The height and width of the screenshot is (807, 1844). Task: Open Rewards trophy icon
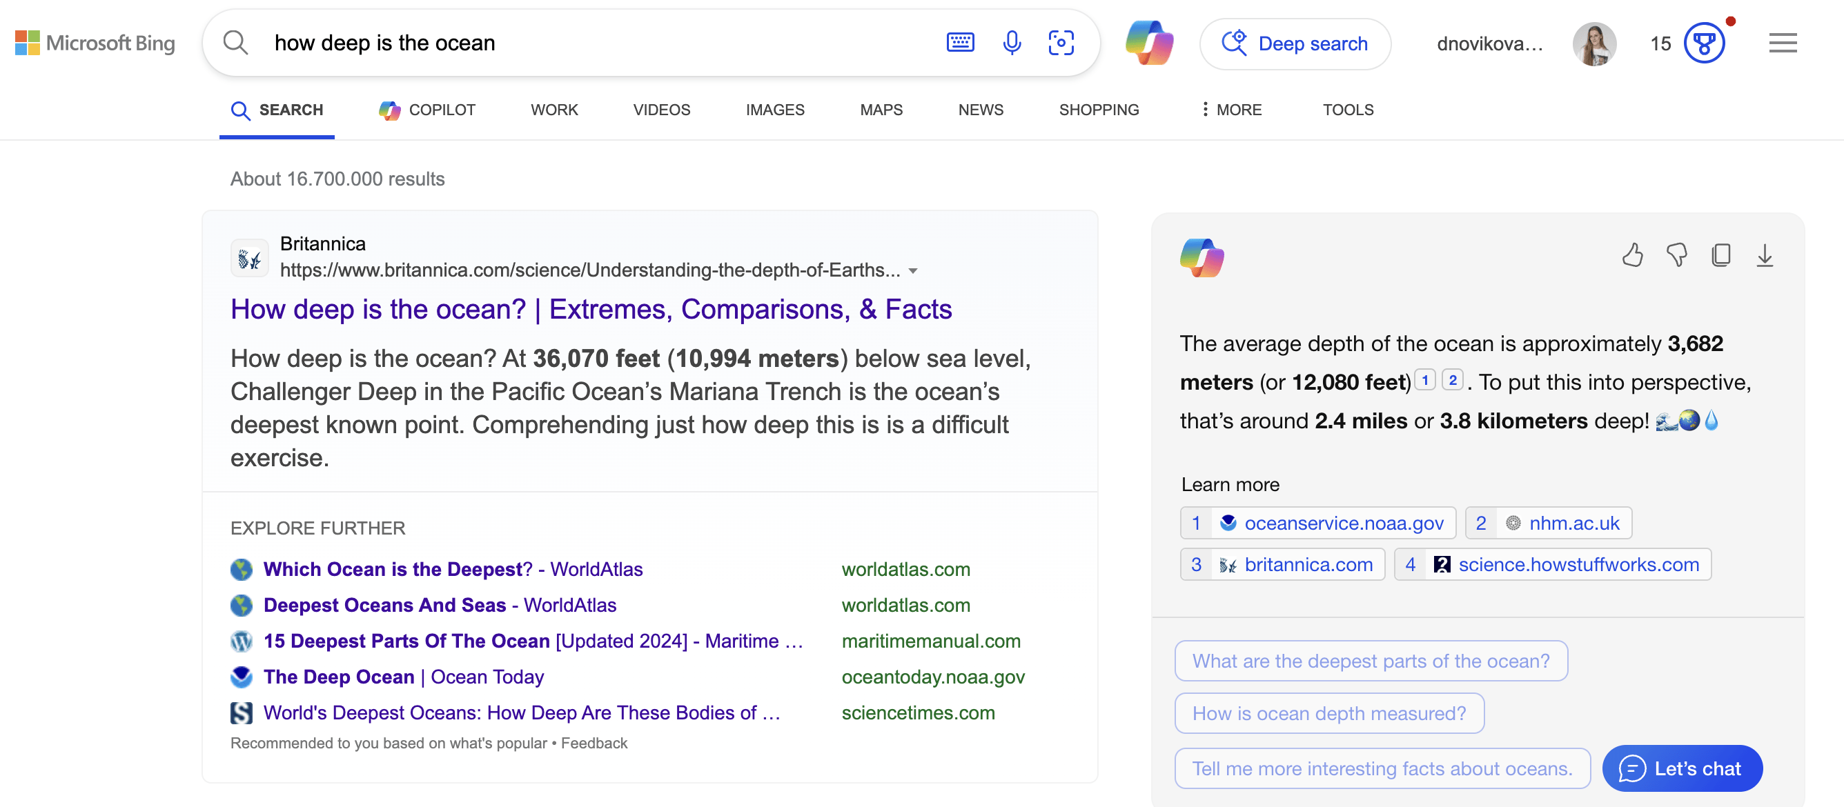[1705, 43]
